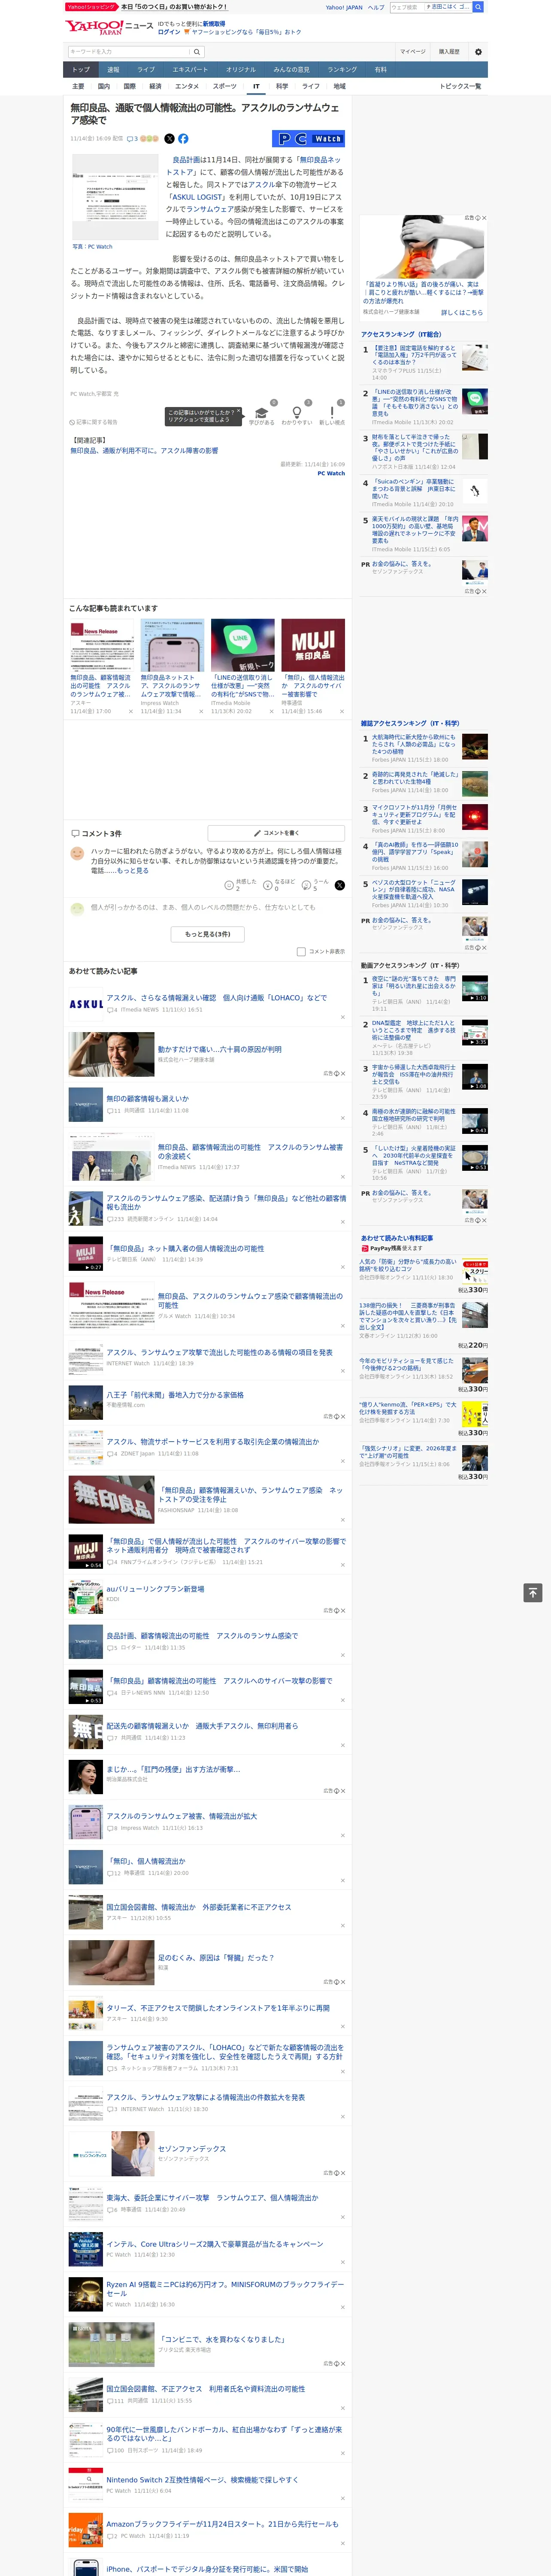
Task: Share the article on X
Action: click(169, 139)
